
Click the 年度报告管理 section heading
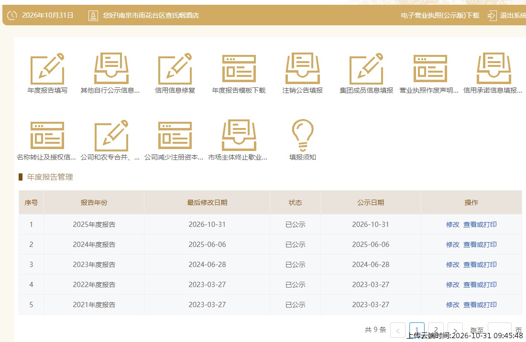point(50,177)
